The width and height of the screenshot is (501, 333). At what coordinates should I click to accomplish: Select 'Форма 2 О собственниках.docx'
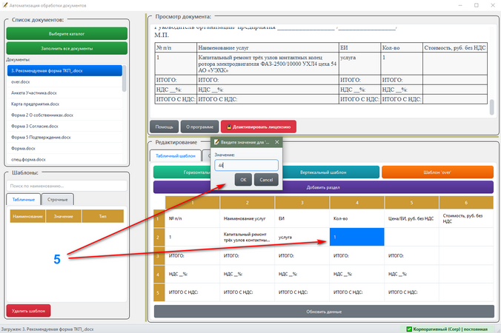(64, 115)
